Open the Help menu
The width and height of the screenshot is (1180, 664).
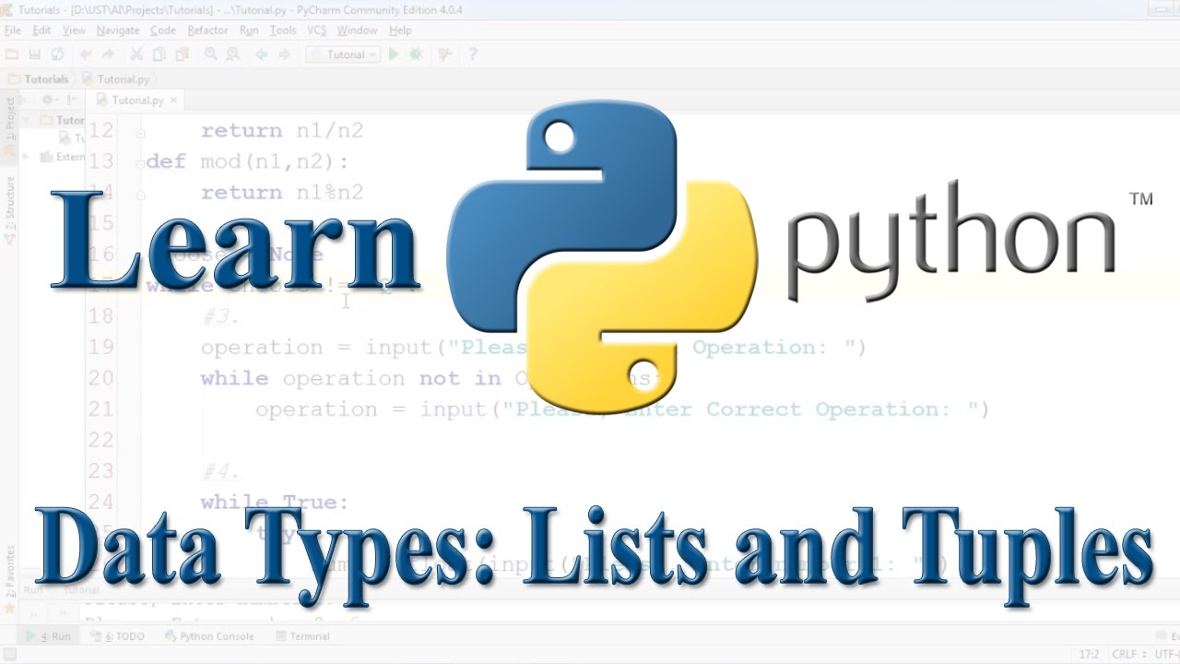(x=400, y=30)
